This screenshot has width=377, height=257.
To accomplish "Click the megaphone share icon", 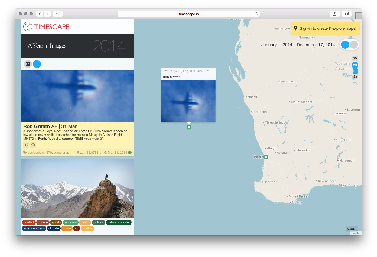I will point(26,145).
